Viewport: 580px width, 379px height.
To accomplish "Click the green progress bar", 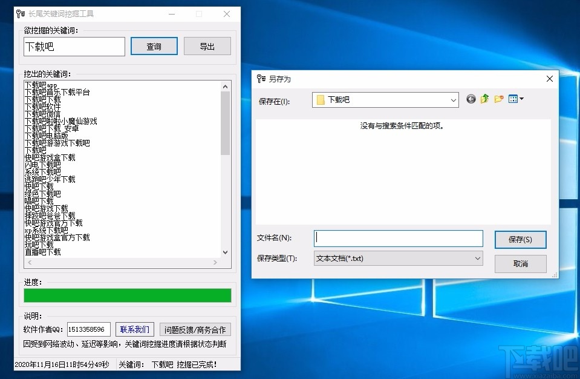I will click(127, 295).
